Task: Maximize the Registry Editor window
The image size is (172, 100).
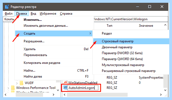Action: pos(150,7)
